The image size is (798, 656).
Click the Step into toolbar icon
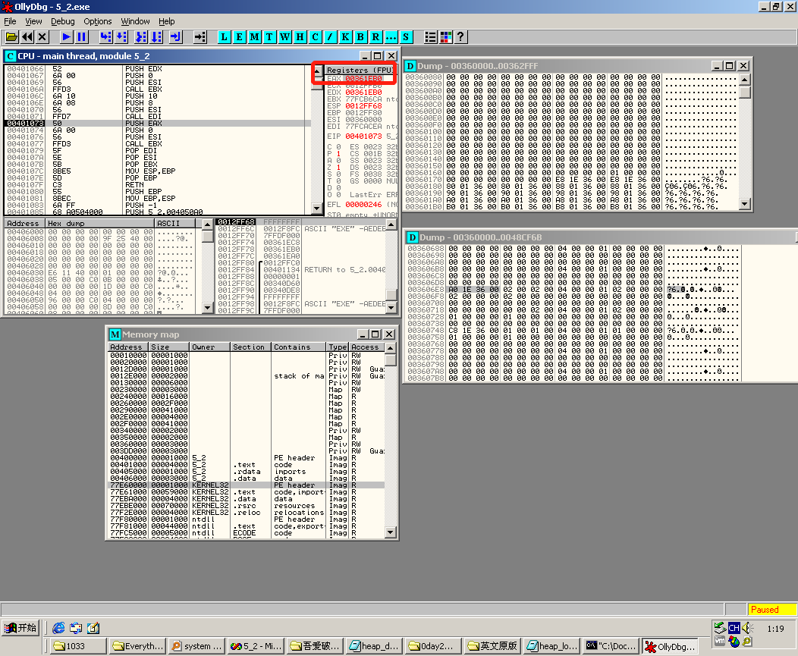(106, 36)
